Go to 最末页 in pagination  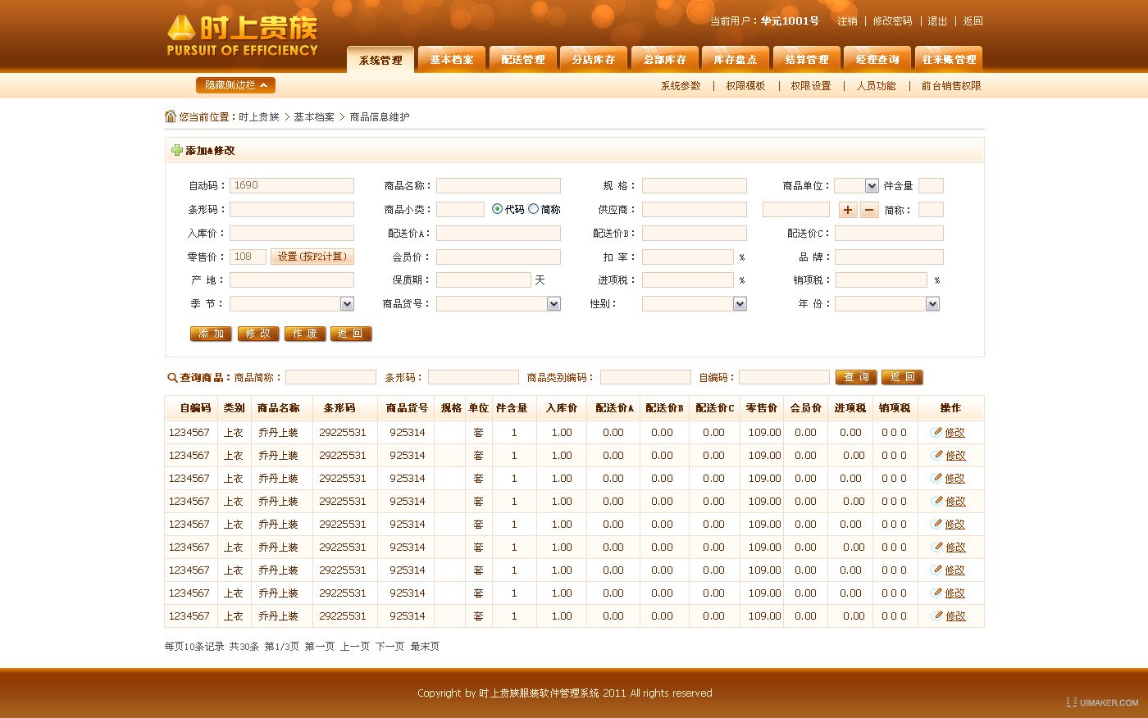[x=425, y=647]
